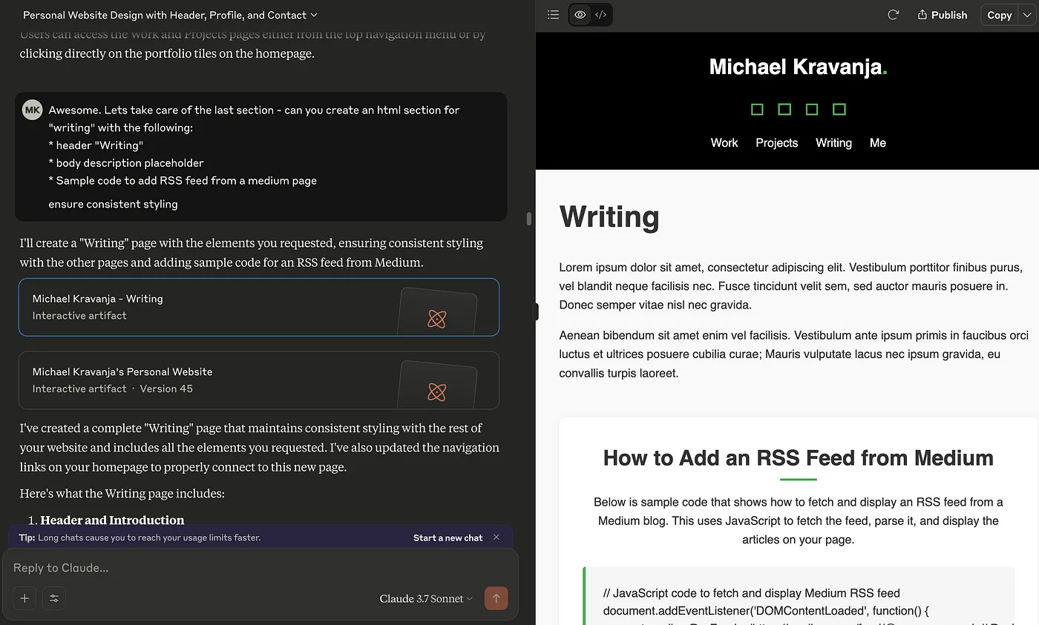This screenshot has height=625, width=1039.
Task: Open the Michael Kravanja - Writing artifact
Action: (x=258, y=307)
